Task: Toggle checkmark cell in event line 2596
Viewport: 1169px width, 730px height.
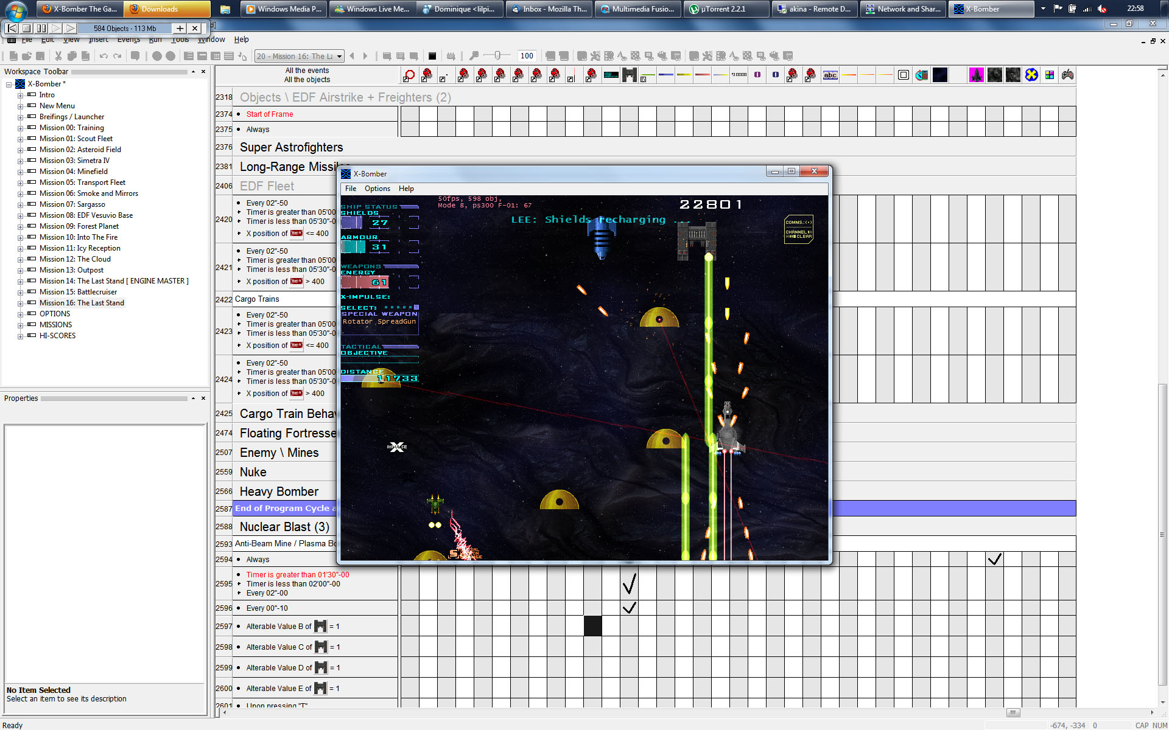Action: [630, 608]
